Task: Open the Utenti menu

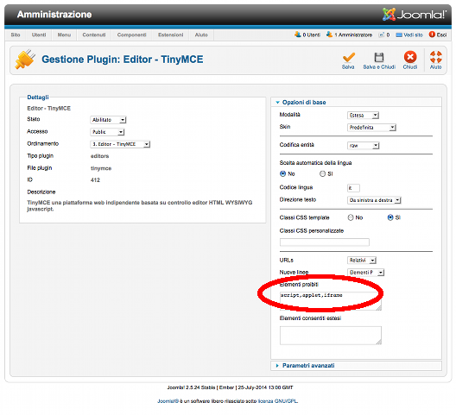Action: point(39,35)
